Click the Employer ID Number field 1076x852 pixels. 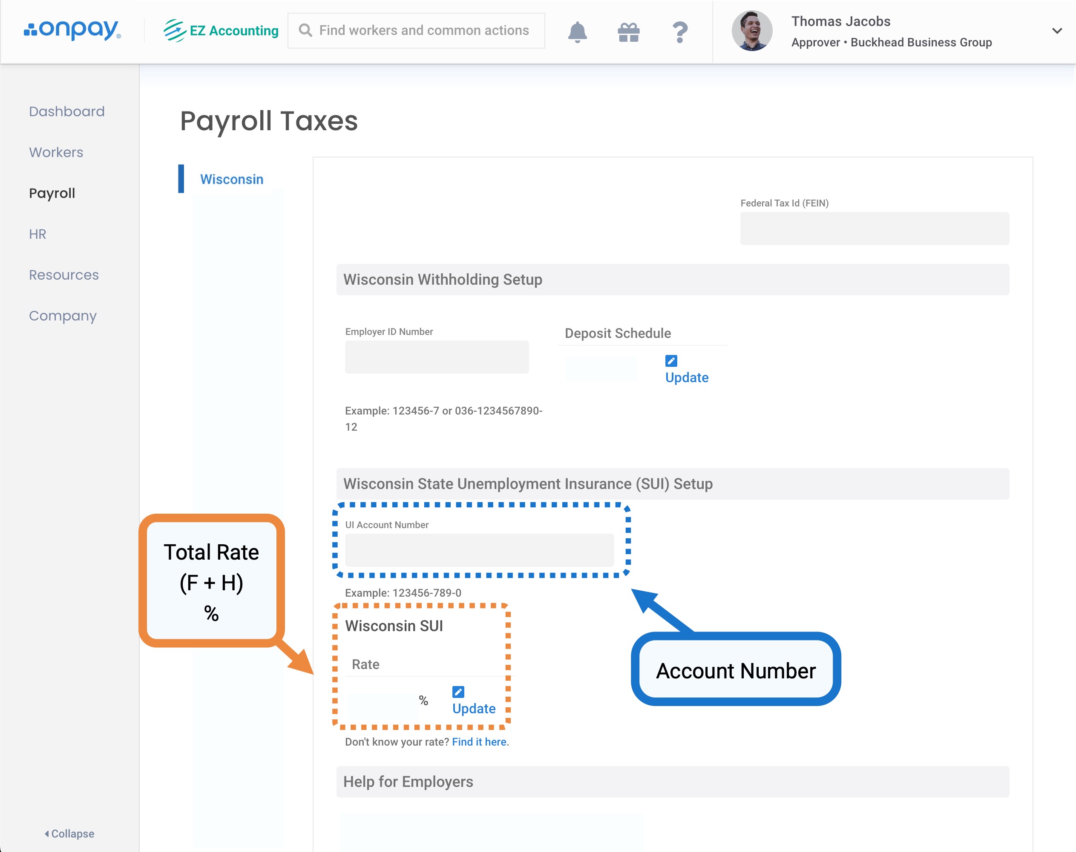click(437, 357)
